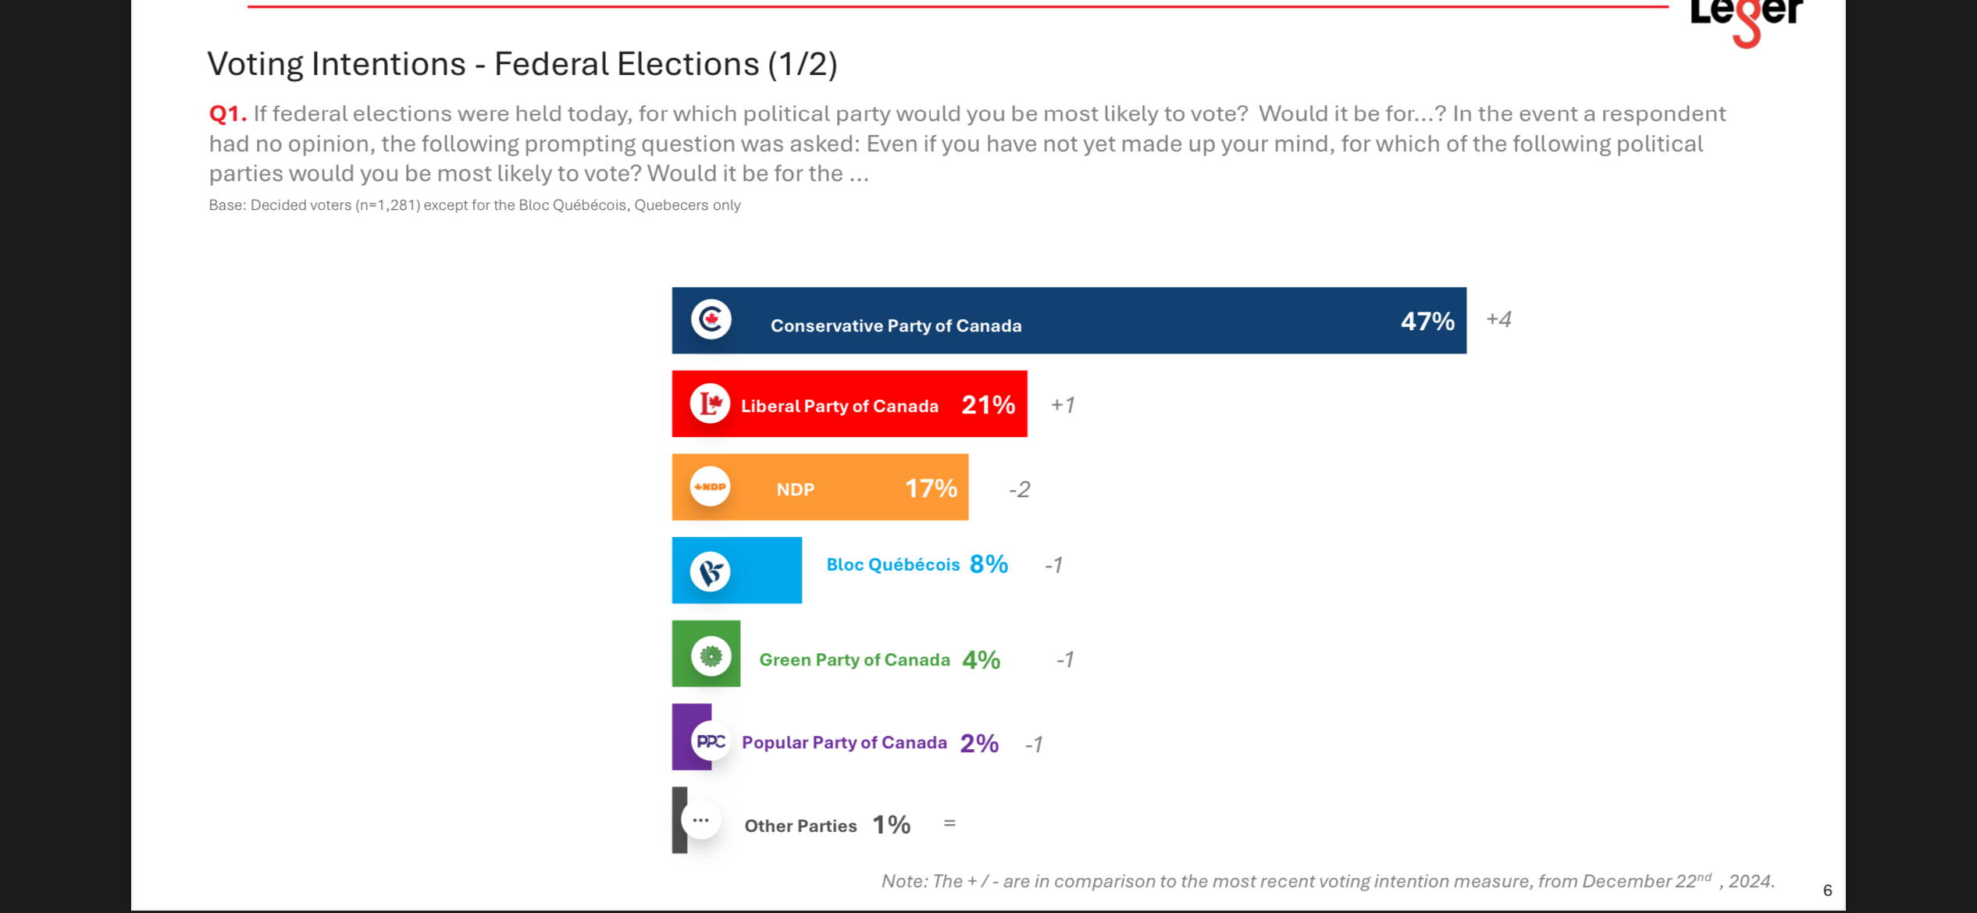Click the Bloc Québécois logo icon
The height and width of the screenshot is (913, 1977).
(710, 571)
